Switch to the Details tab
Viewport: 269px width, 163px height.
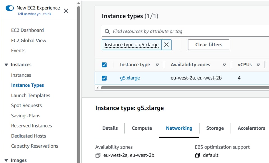click(x=110, y=128)
